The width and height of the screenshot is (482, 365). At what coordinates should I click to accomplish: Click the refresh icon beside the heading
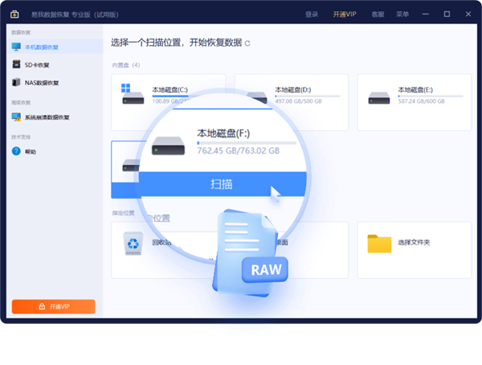tap(247, 43)
